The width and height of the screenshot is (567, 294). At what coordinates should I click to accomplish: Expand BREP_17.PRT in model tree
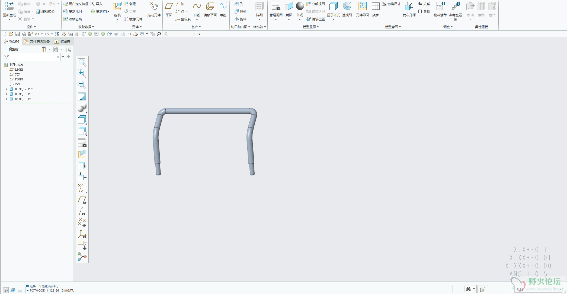click(7, 89)
